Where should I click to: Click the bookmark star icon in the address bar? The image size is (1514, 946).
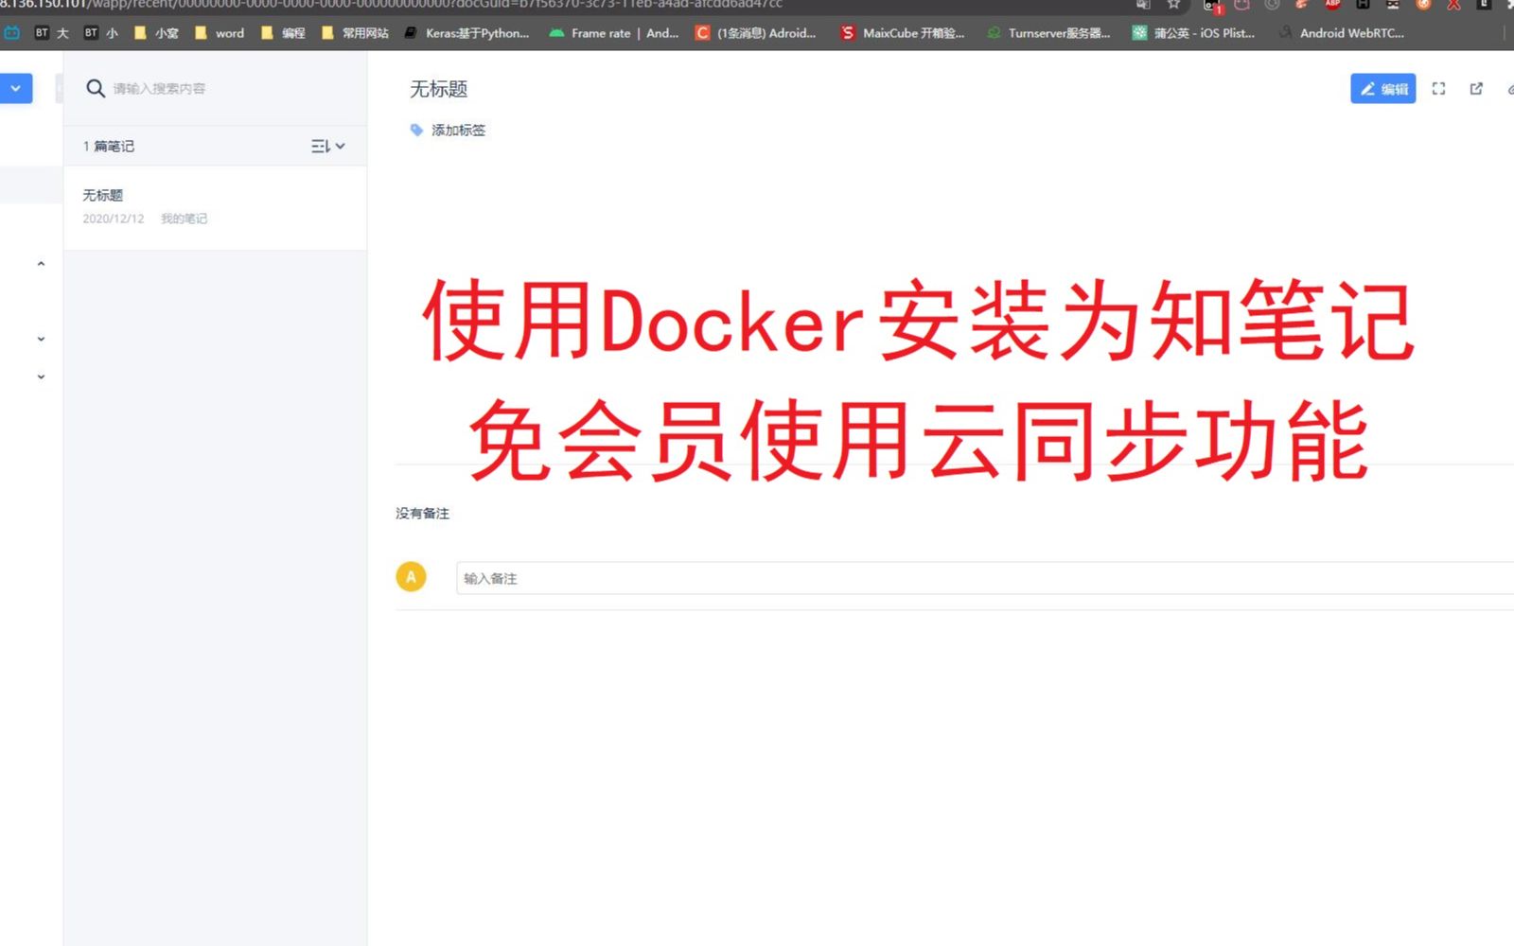(x=1173, y=4)
